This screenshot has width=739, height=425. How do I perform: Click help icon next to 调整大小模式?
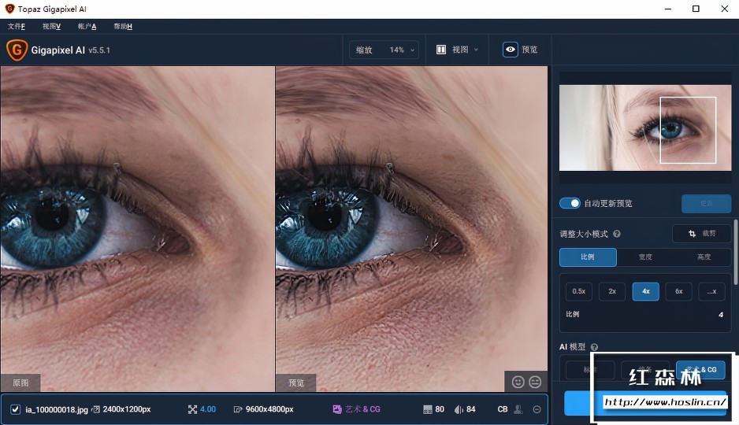click(616, 234)
